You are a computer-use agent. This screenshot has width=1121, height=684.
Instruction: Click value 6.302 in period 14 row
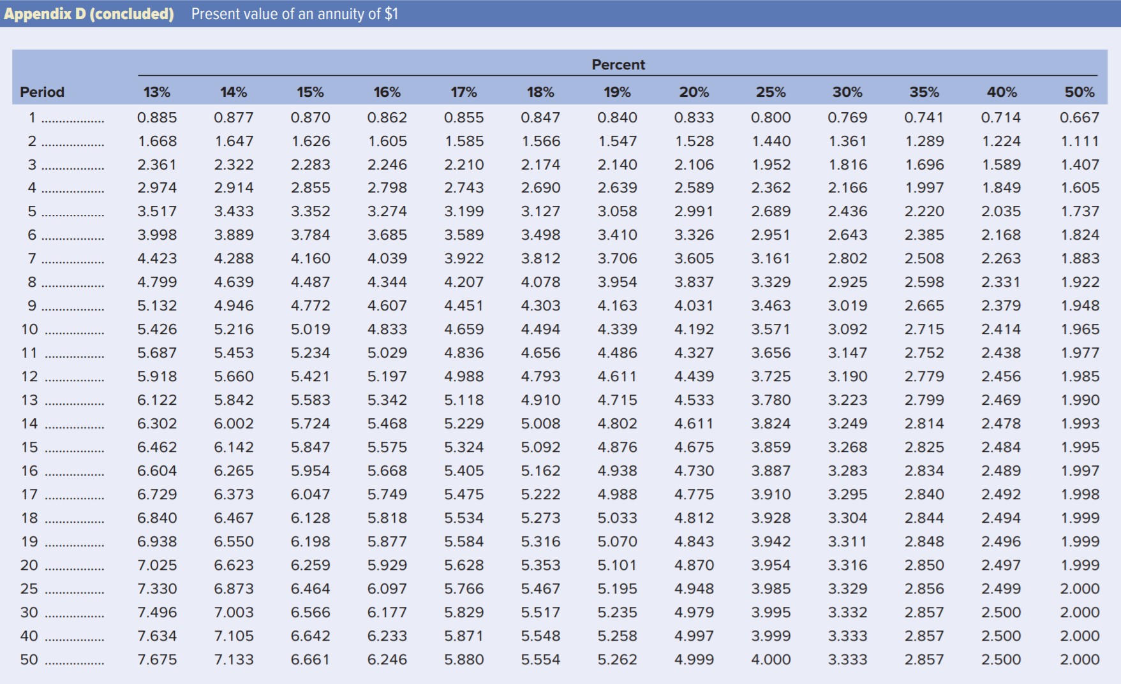point(157,424)
